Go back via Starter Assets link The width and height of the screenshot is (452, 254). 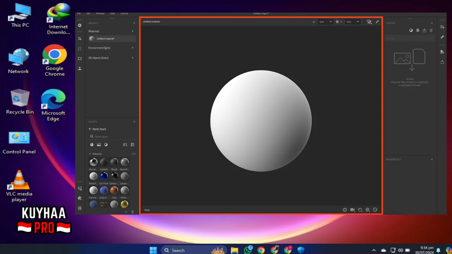[99, 129]
